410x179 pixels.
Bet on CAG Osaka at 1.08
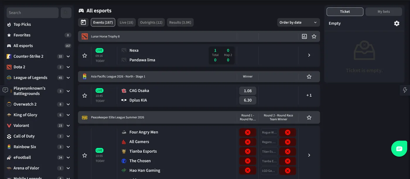248,91
